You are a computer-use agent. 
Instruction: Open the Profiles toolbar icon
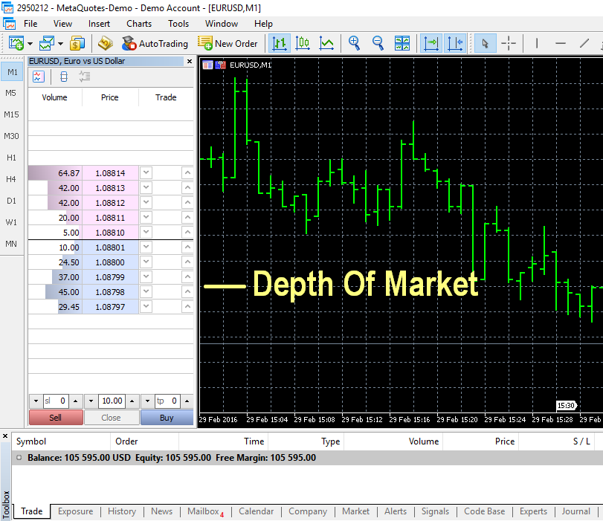click(x=47, y=43)
